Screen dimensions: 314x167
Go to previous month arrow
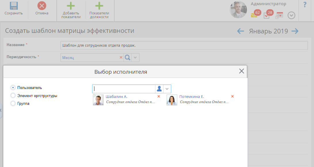[x=241, y=31]
